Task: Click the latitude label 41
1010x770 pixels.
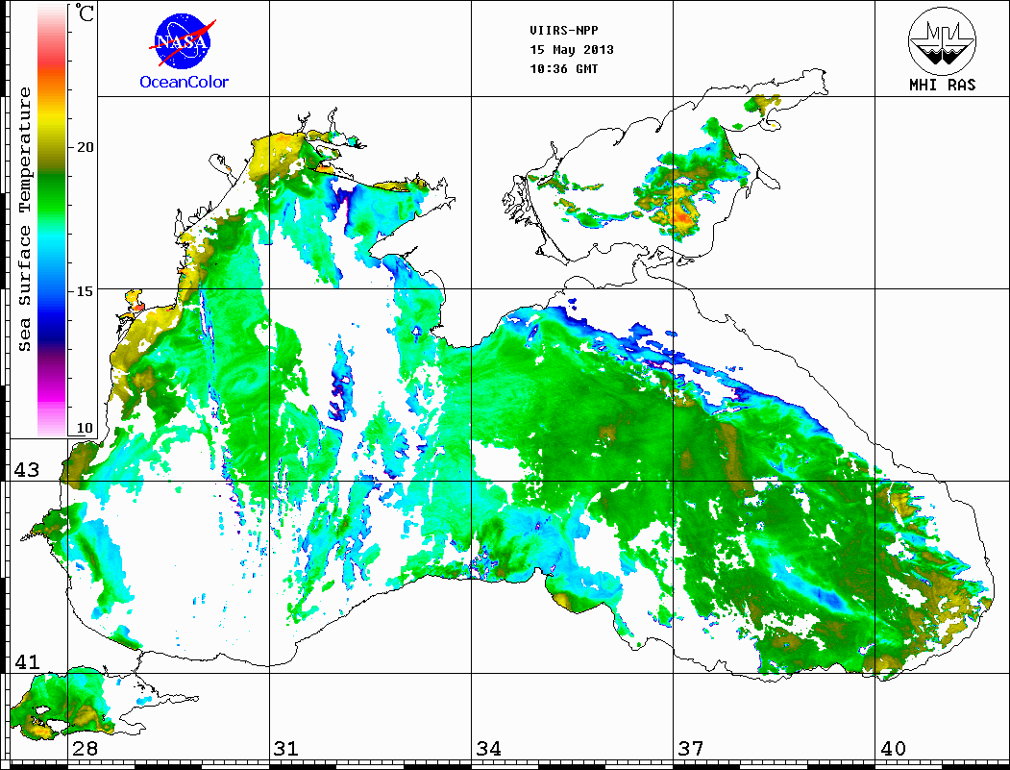Action: pos(27,661)
